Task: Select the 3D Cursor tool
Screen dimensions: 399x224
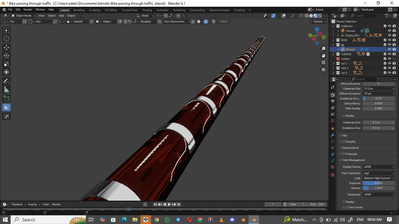Action: click(6, 39)
